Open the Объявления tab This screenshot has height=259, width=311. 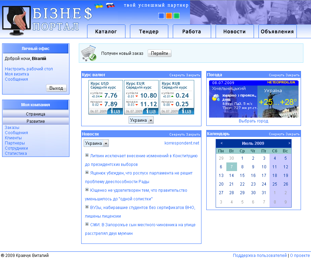(x=277, y=31)
